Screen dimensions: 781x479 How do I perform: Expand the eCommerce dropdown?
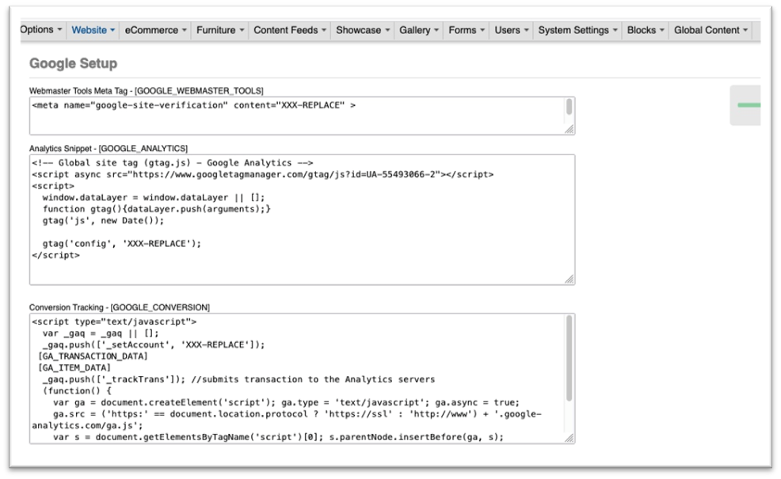click(x=154, y=29)
